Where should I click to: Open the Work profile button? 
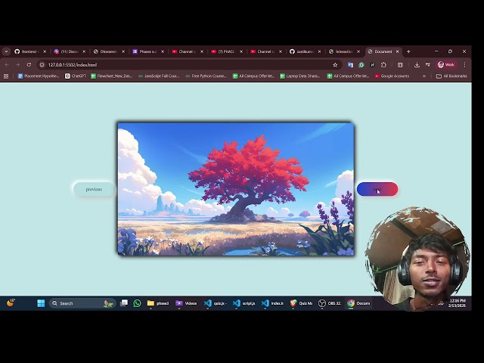(446, 65)
